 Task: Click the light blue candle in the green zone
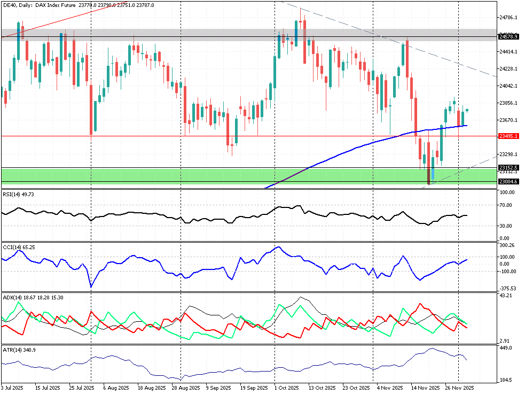pos(433,173)
